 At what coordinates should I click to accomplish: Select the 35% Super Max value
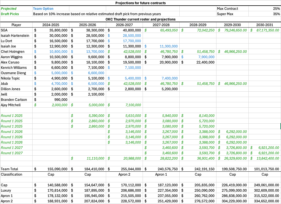pyautogui.click(x=264, y=14)
